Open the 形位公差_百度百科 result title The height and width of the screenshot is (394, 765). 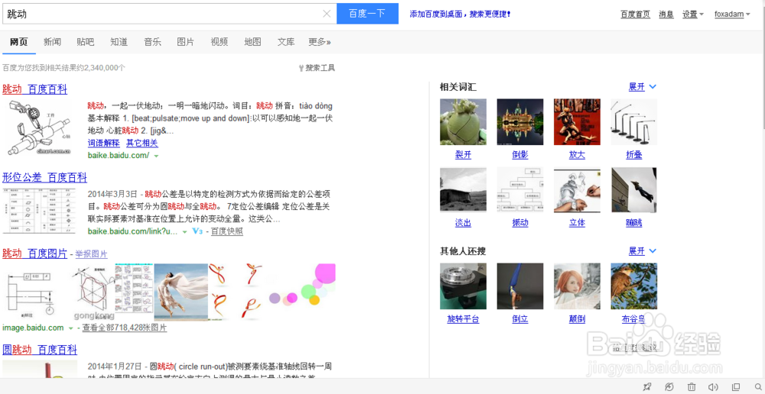[45, 177]
